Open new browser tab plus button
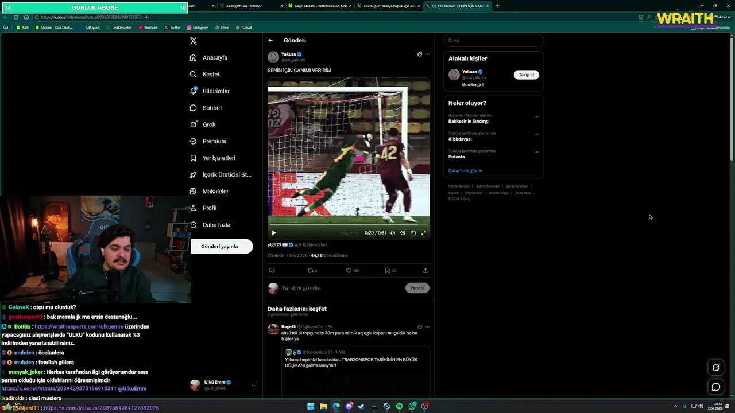This screenshot has width=735, height=413. [x=497, y=6]
